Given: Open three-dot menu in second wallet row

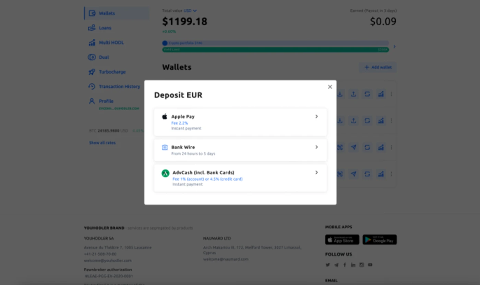Looking at the screenshot, I should tap(391, 121).
